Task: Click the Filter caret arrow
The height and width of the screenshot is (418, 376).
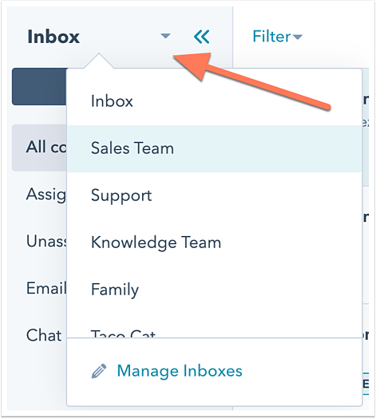Action: 298,37
